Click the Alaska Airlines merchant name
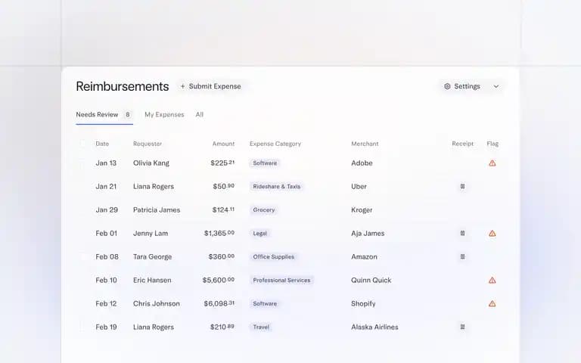Screen dimensions: 581x363 coord(374,327)
